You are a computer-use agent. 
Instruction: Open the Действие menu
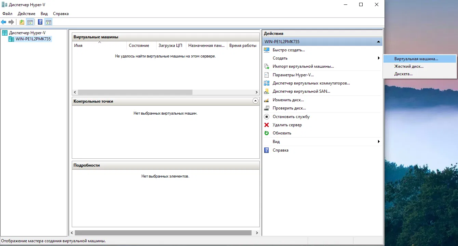(x=26, y=14)
